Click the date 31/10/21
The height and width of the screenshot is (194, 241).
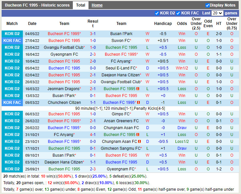point(32,135)
